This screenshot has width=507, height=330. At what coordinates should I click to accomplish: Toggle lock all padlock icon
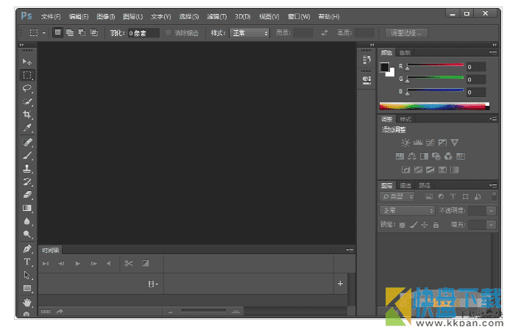click(x=436, y=225)
